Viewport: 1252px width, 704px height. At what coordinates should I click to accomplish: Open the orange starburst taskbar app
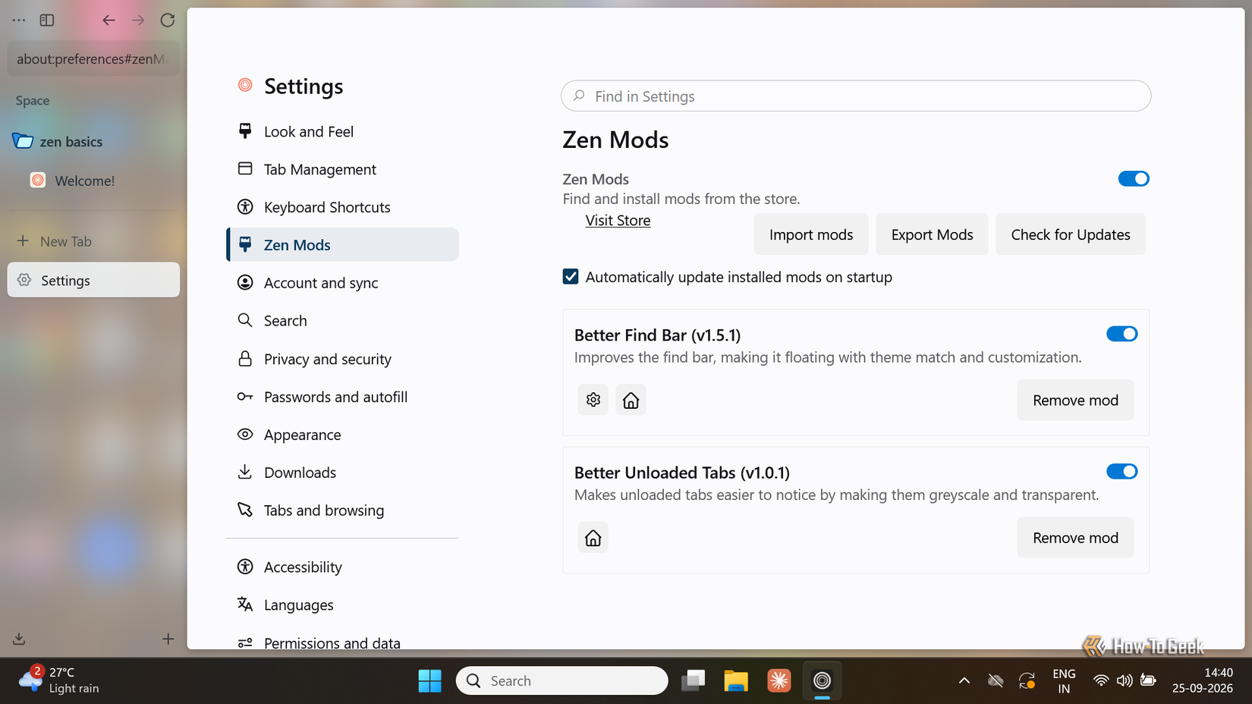[x=779, y=680]
